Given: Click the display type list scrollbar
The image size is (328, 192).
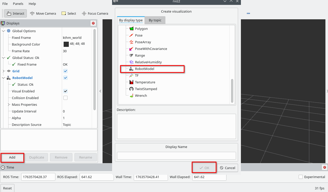Looking at the screenshot, I should click(x=232, y=91).
